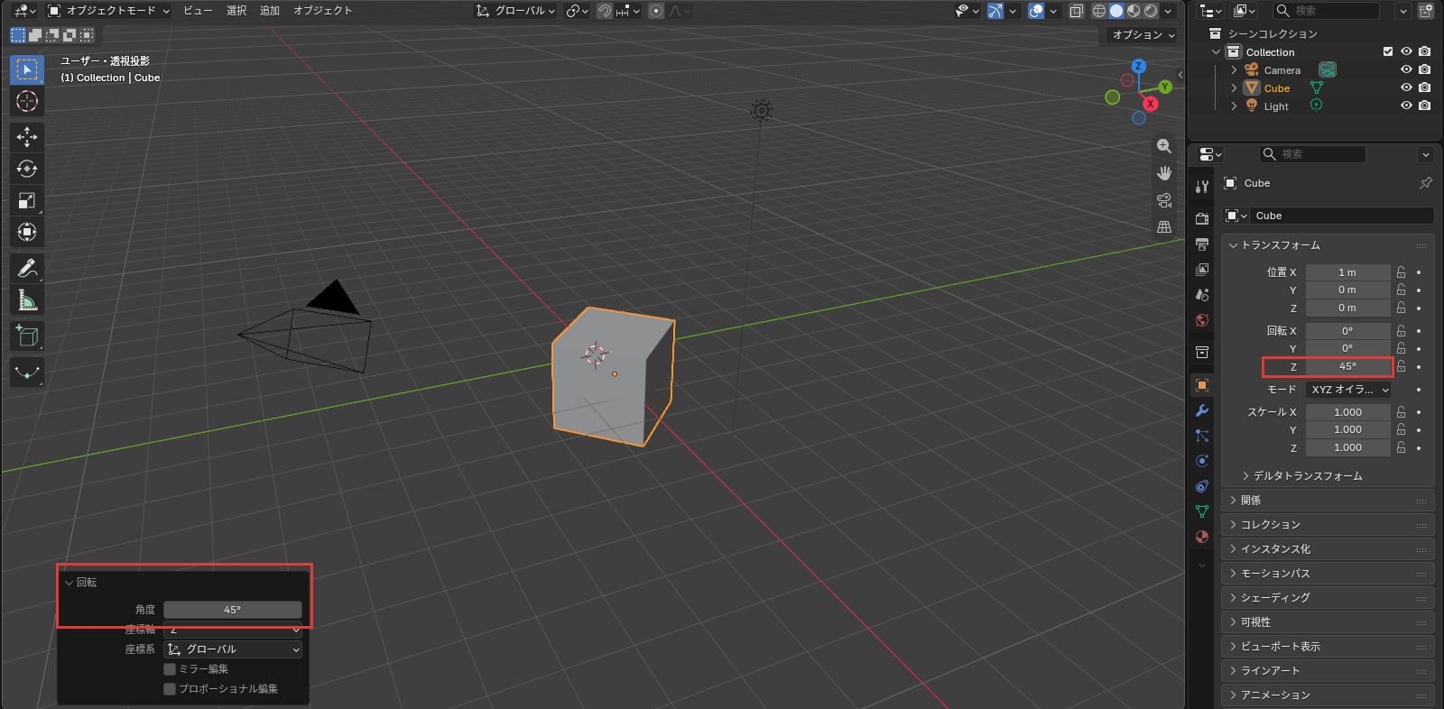Open the header グローバル orientation dropdown

pyautogui.click(x=515, y=11)
